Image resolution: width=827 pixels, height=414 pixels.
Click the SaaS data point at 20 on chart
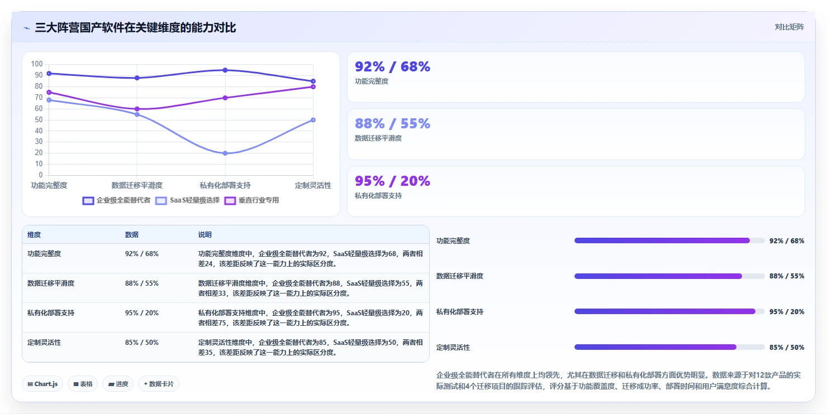(x=225, y=153)
